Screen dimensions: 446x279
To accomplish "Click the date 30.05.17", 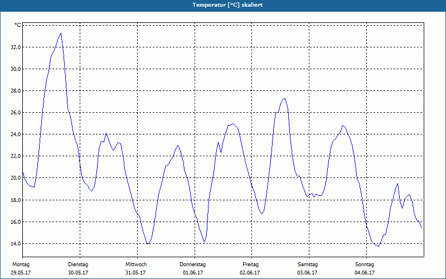I will (78, 273).
